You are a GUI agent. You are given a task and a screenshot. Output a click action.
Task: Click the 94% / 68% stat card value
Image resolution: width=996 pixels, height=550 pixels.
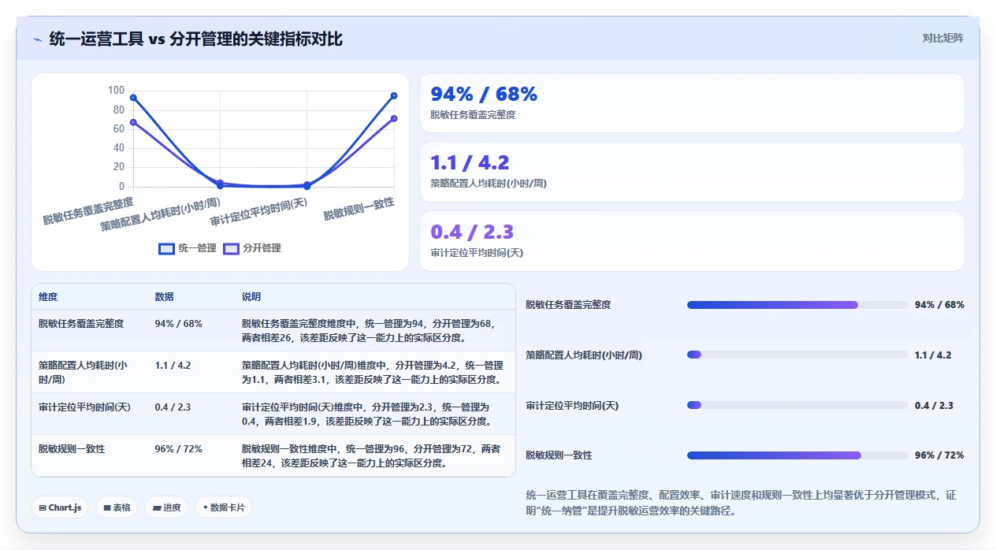[484, 95]
